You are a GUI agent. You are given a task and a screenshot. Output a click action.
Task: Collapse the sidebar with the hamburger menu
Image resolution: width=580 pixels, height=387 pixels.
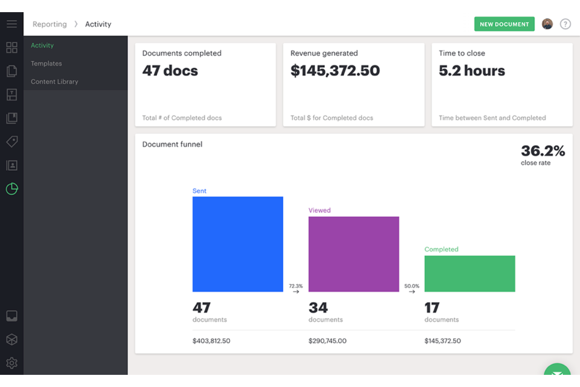click(x=12, y=24)
